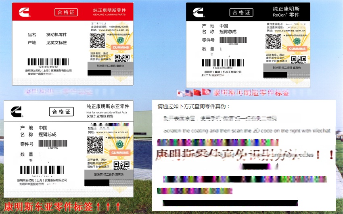
Task: Click the 纯正康明斯东亚零件 heading
Action: pos(108,106)
